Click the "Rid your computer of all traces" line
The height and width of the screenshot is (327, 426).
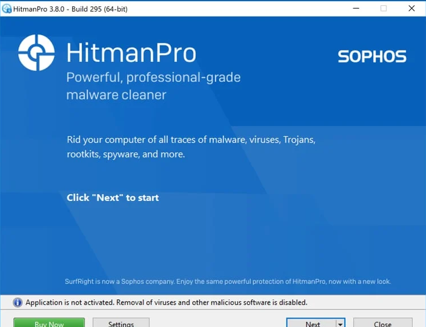click(191, 140)
